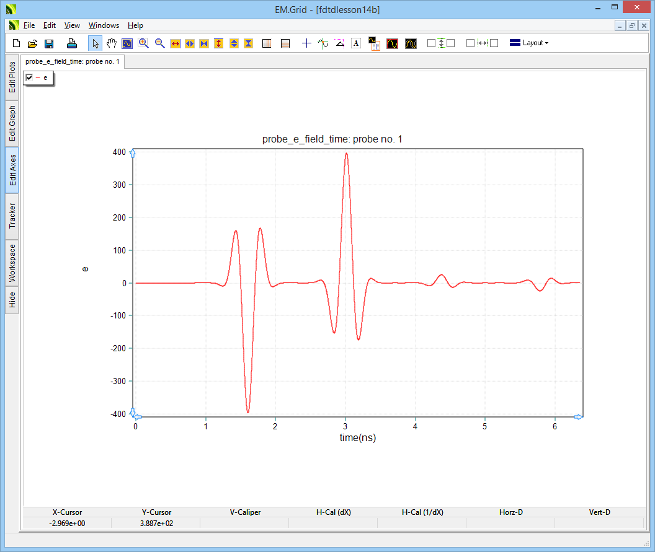Open a file with the folder icon
The width and height of the screenshot is (655, 552).
pyautogui.click(x=33, y=43)
